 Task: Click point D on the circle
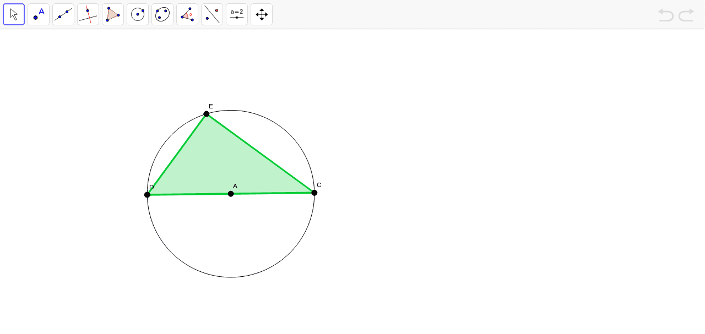[147, 195]
